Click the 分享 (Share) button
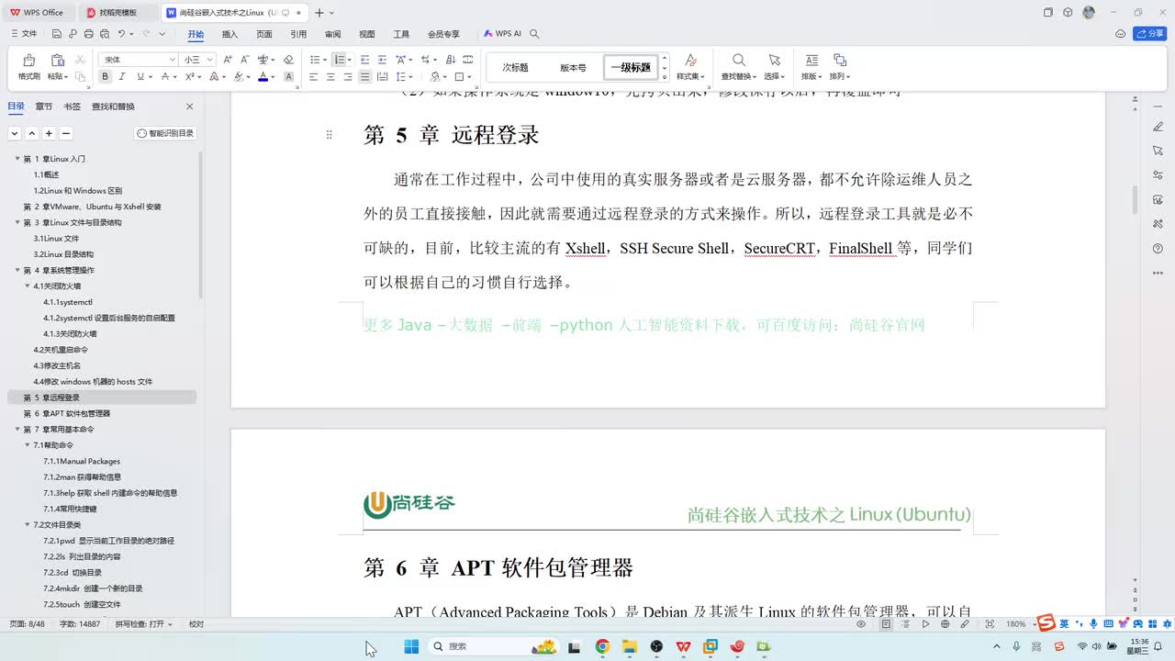 [1150, 34]
